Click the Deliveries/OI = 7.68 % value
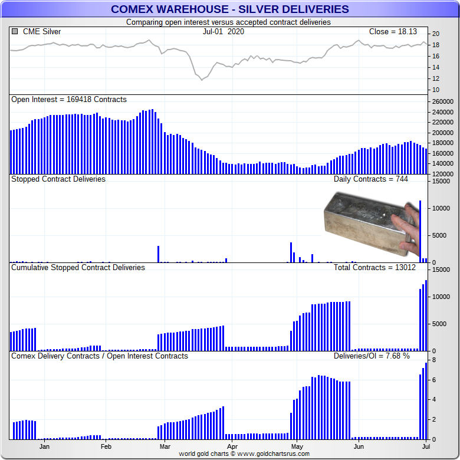Image resolution: width=460 pixels, height=460 pixels. [x=372, y=356]
